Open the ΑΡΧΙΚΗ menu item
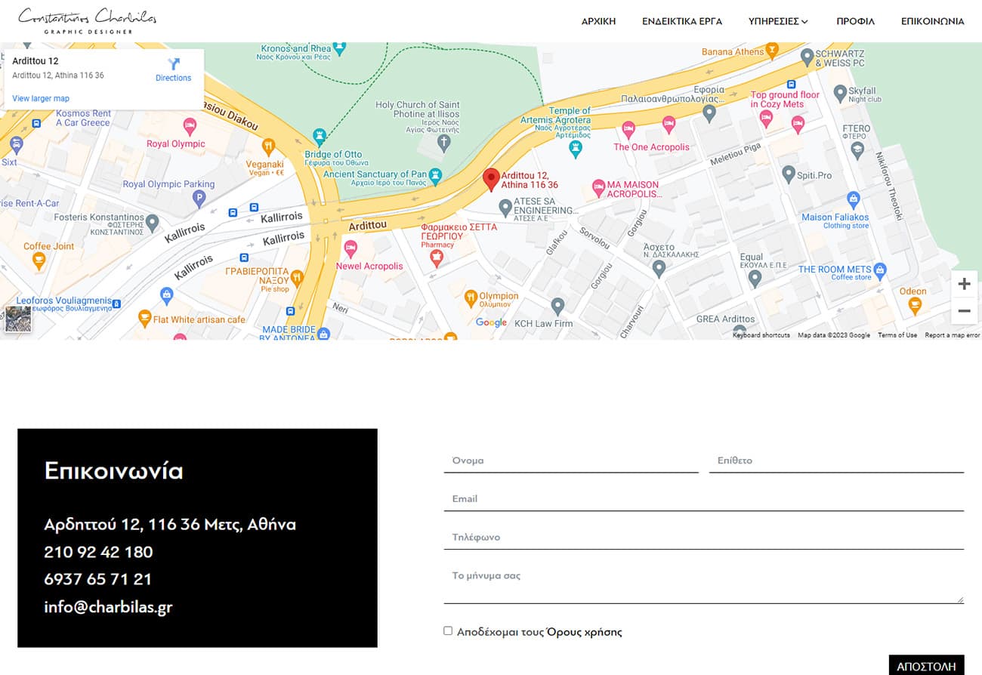This screenshot has width=982, height=675. [598, 21]
